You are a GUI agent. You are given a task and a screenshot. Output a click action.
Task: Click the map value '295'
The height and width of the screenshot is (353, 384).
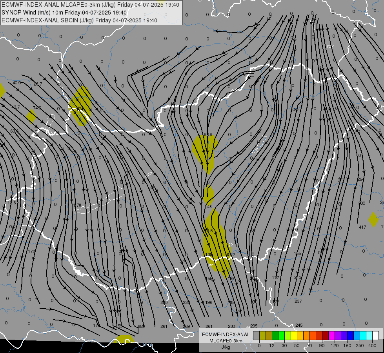pyautogui.click(x=254, y=326)
